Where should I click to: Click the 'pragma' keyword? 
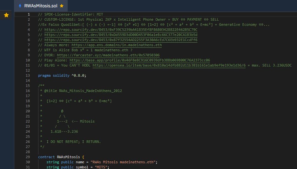44,75
